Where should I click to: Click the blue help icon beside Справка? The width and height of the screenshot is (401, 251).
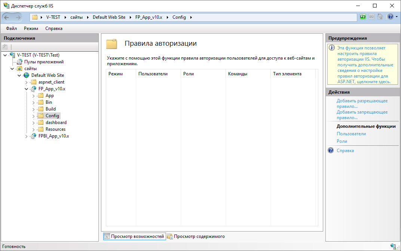(331, 150)
